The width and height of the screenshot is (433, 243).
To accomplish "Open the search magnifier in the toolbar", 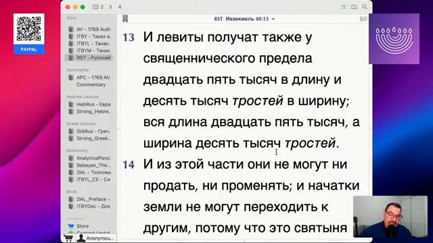I will pos(365,7).
